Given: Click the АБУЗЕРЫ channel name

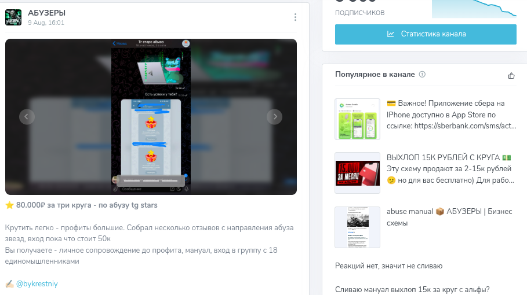Looking at the screenshot, I should coord(47,13).
